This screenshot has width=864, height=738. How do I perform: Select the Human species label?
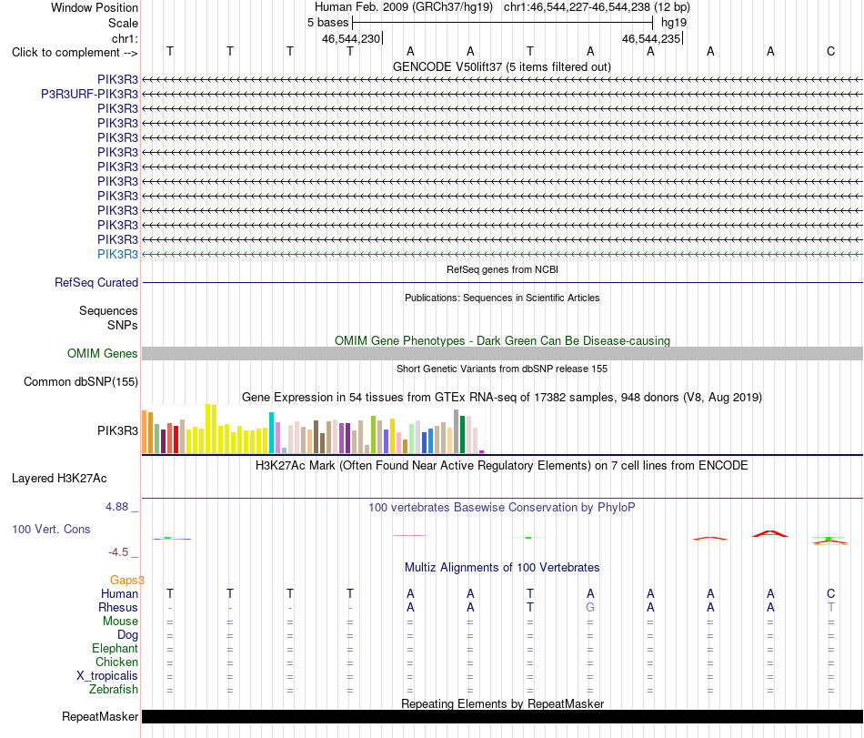tap(119, 593)
